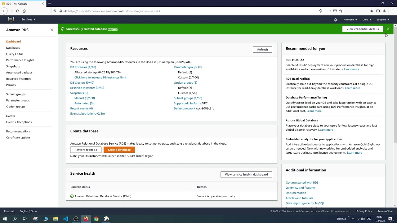
Task: Click the AWS logo home icon
Action: coord(11,19)
